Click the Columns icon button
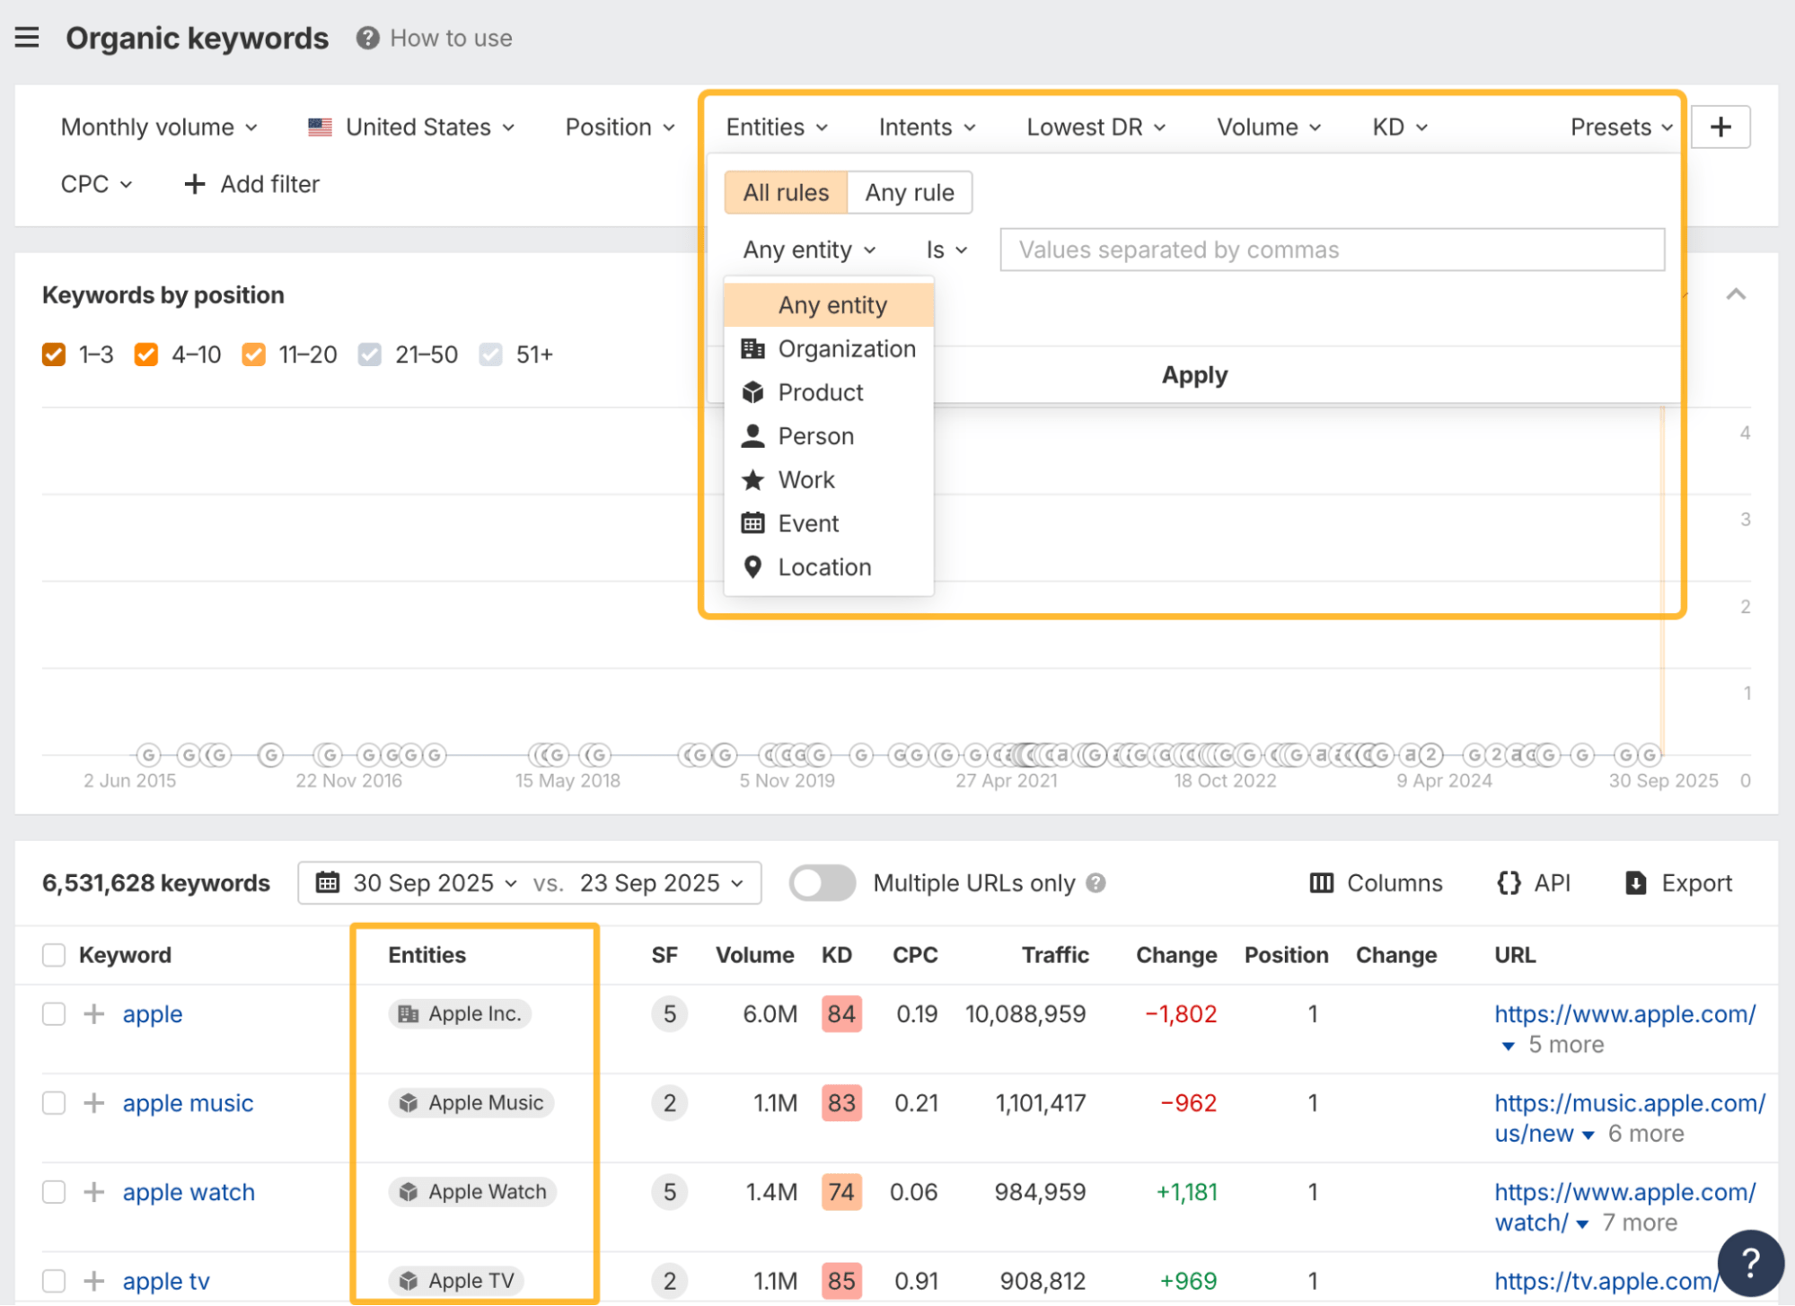This screenshot has height=1306, width=1795. click(1321, 883)
